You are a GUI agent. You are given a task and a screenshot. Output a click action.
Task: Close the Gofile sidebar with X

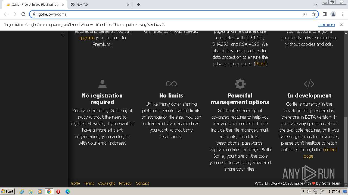tap(63, 34)
